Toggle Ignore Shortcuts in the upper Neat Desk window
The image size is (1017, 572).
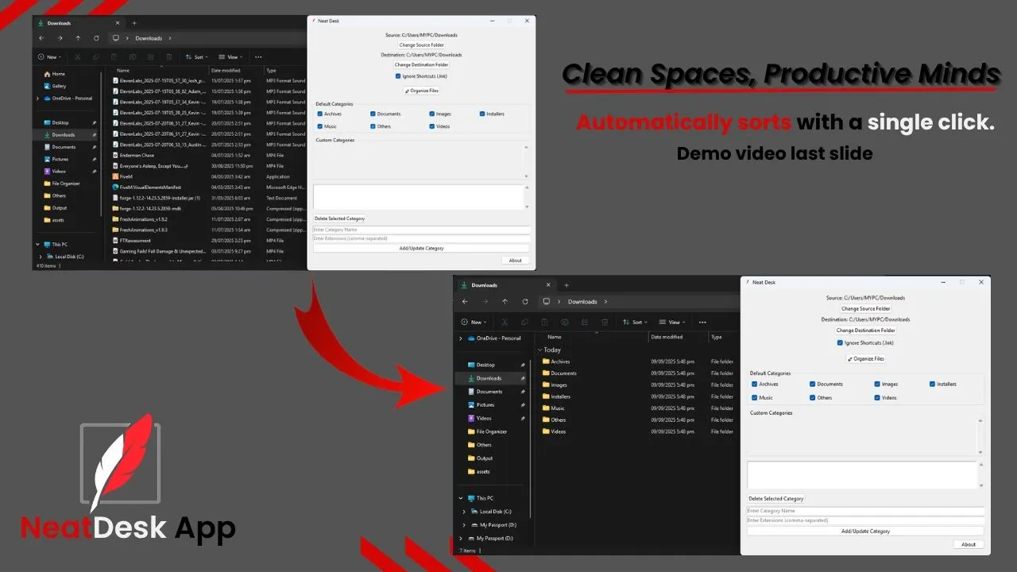[x=398, y=76]
